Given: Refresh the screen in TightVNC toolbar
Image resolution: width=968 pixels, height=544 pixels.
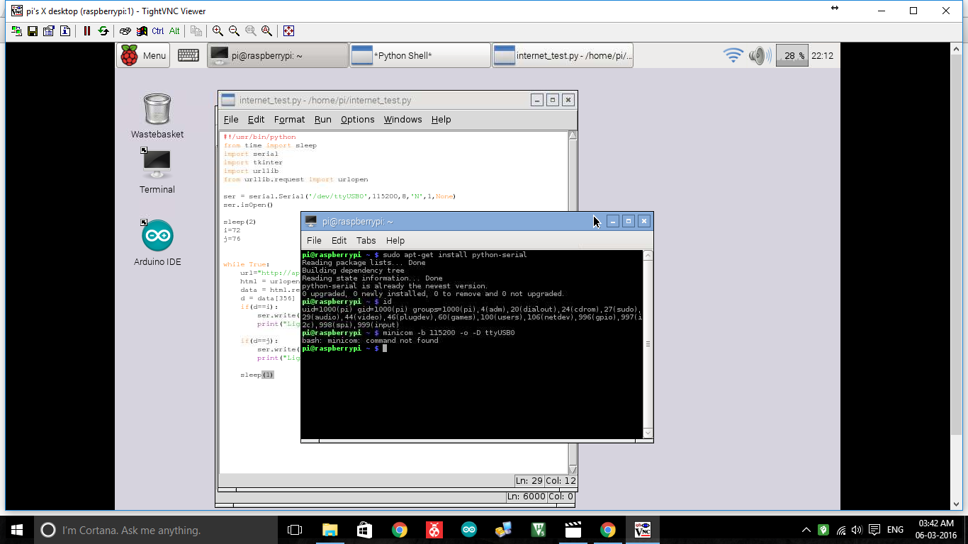Looking at the screenshot, I should (103, 31).
